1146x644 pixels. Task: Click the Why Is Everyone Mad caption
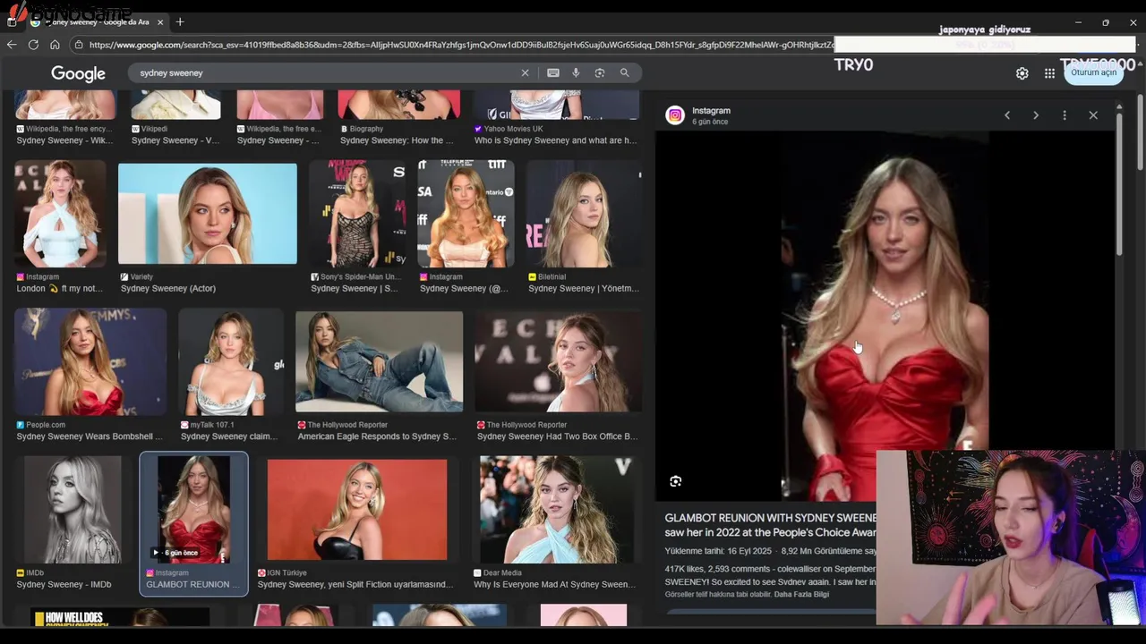554,585
